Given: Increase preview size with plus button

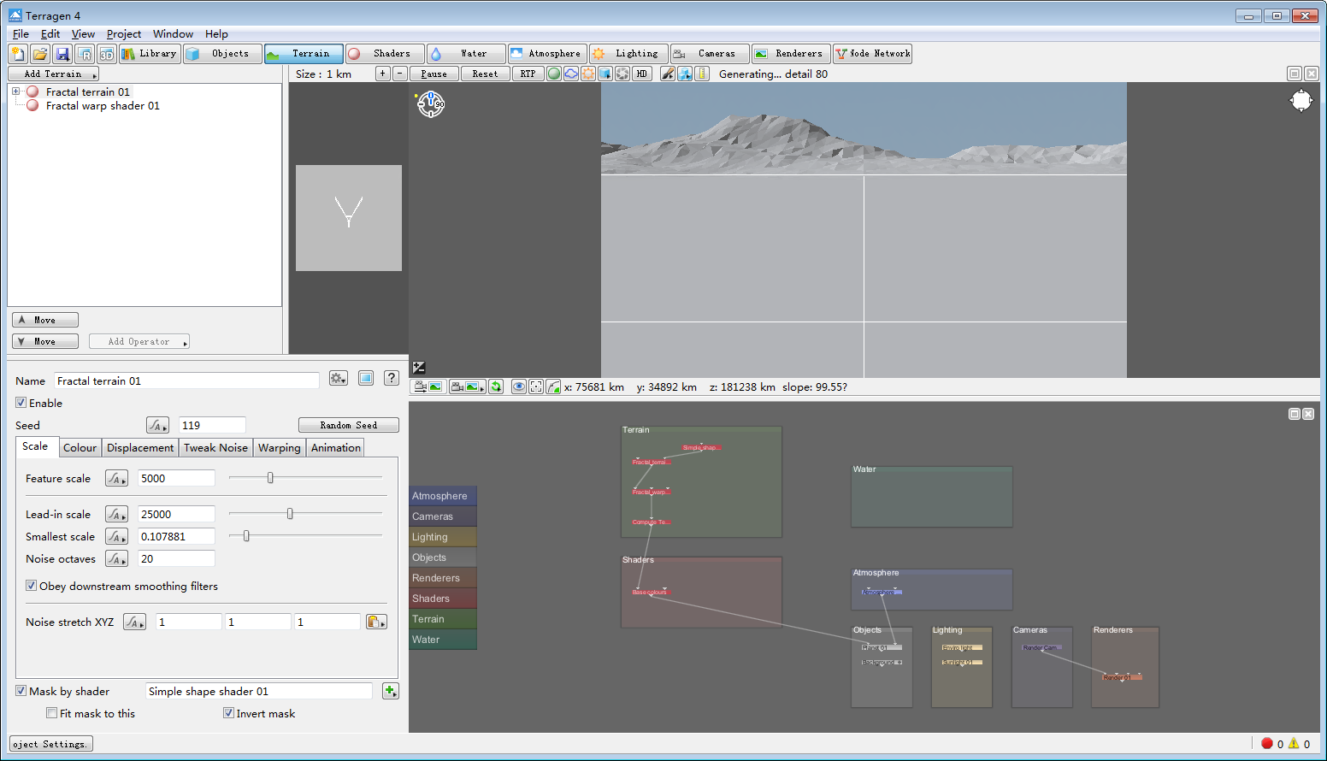Looking at the screenshot, I should 382,74.
